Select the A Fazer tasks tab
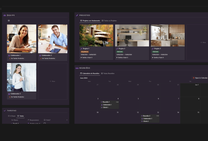 tap(12, 116)
